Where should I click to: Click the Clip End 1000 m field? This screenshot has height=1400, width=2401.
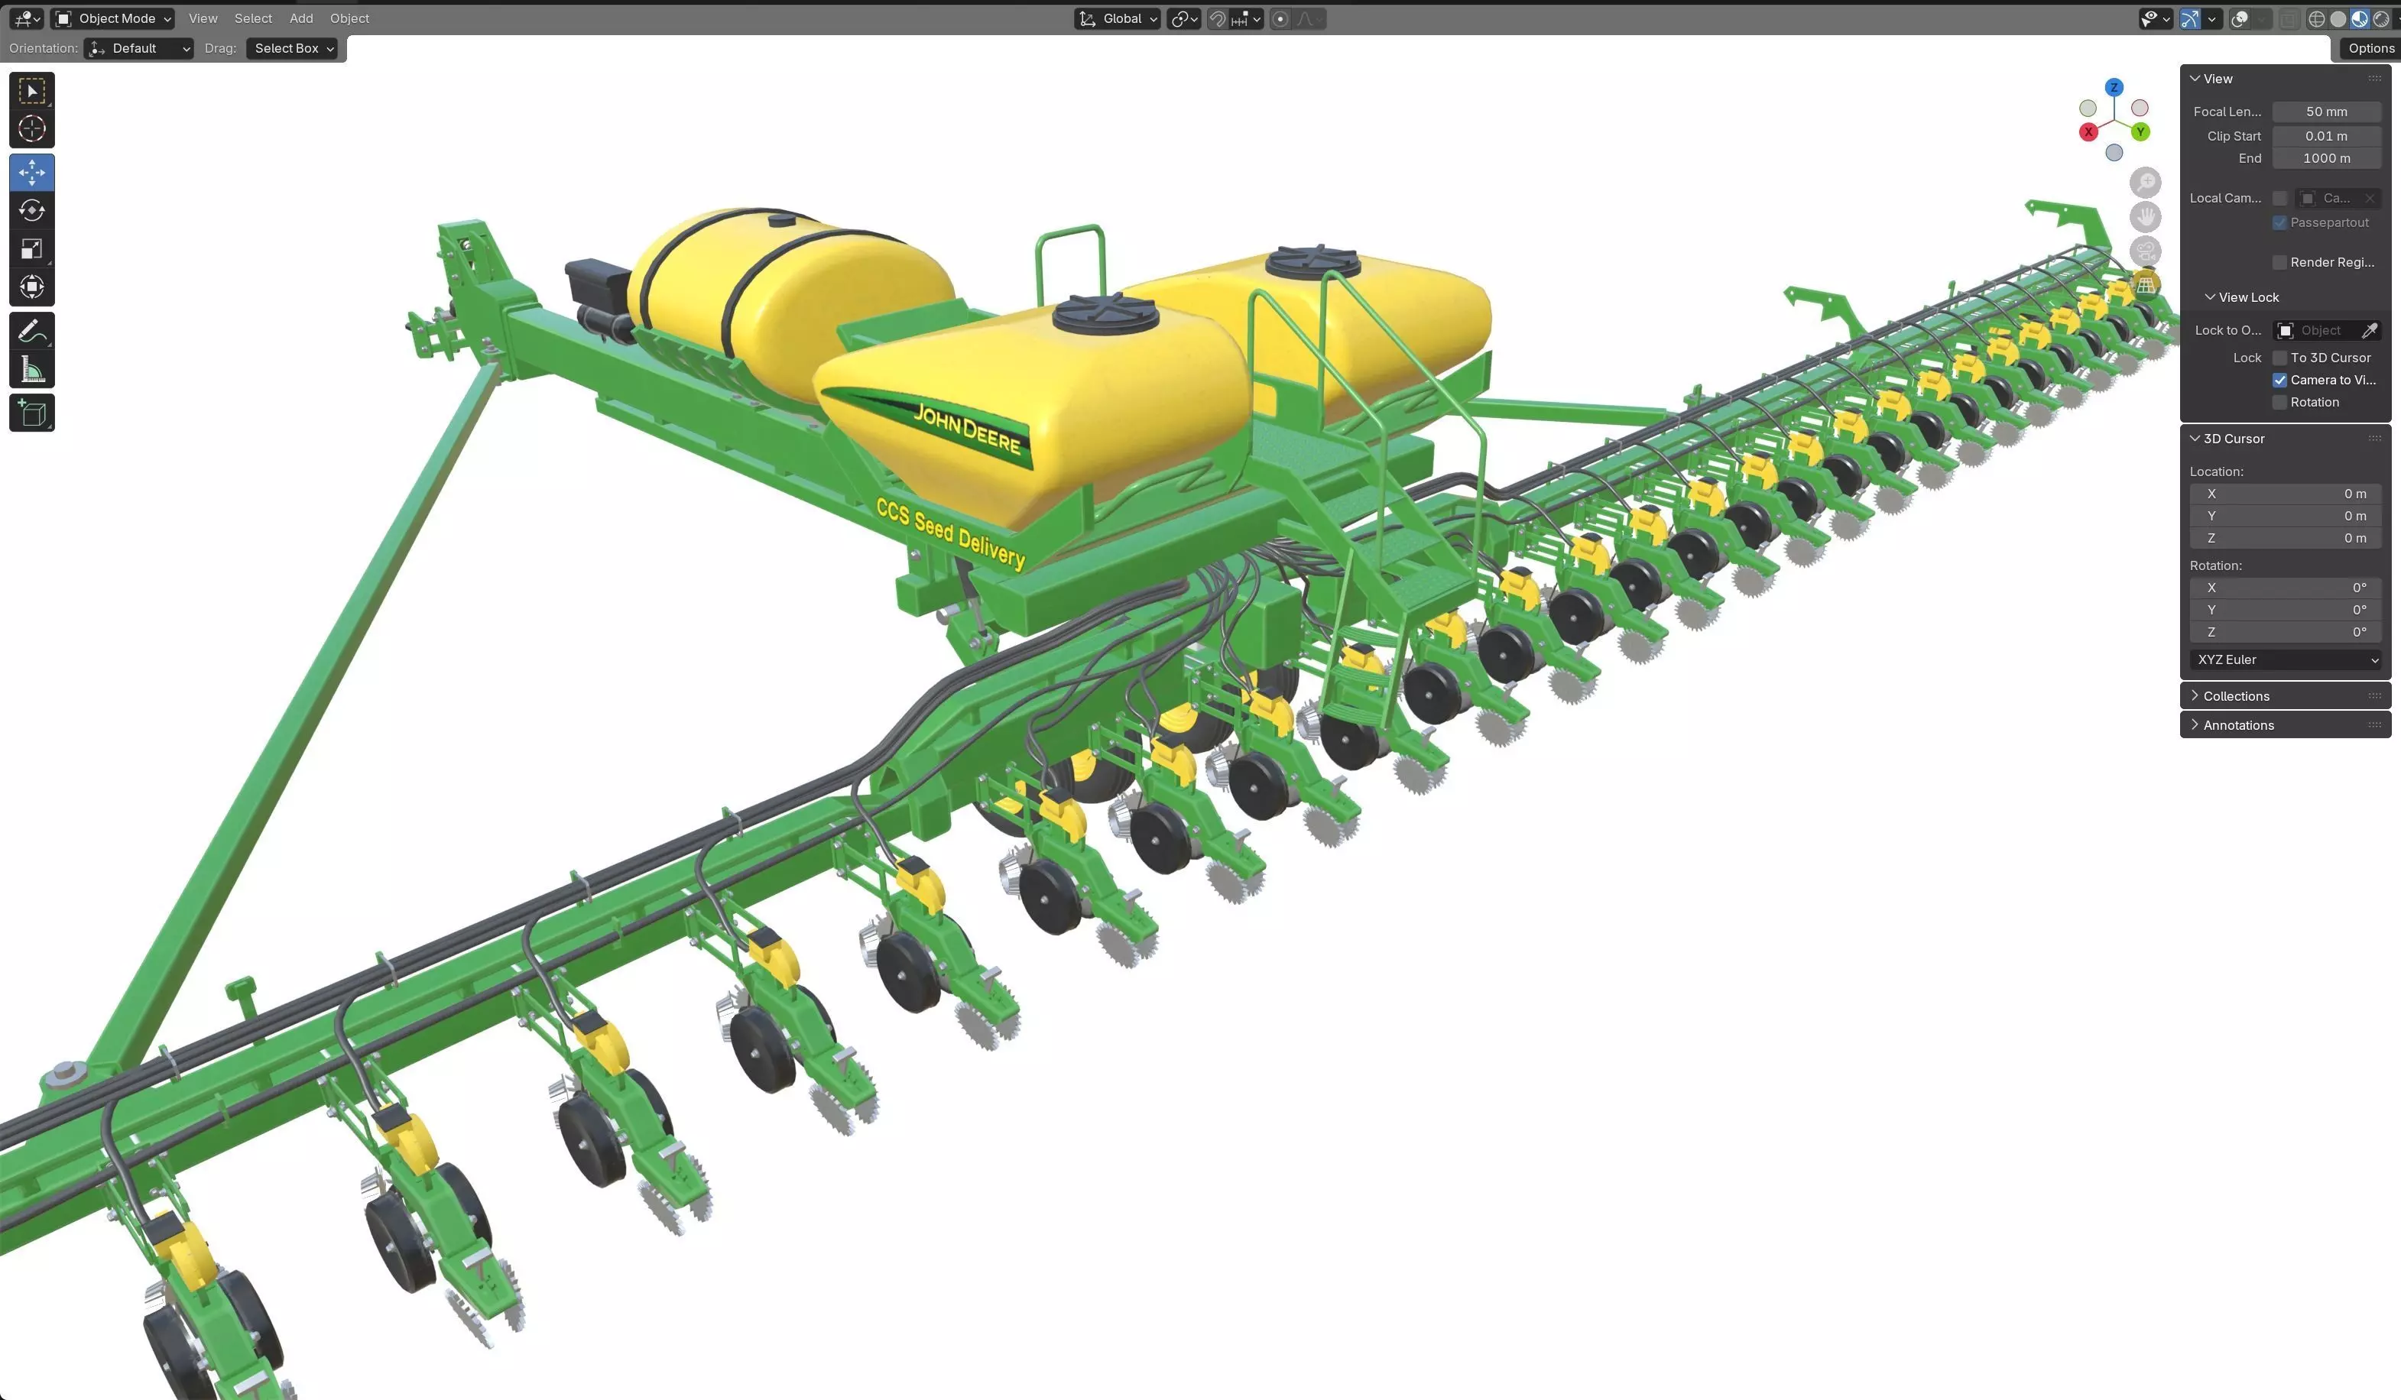click(x=2327, y=158)
